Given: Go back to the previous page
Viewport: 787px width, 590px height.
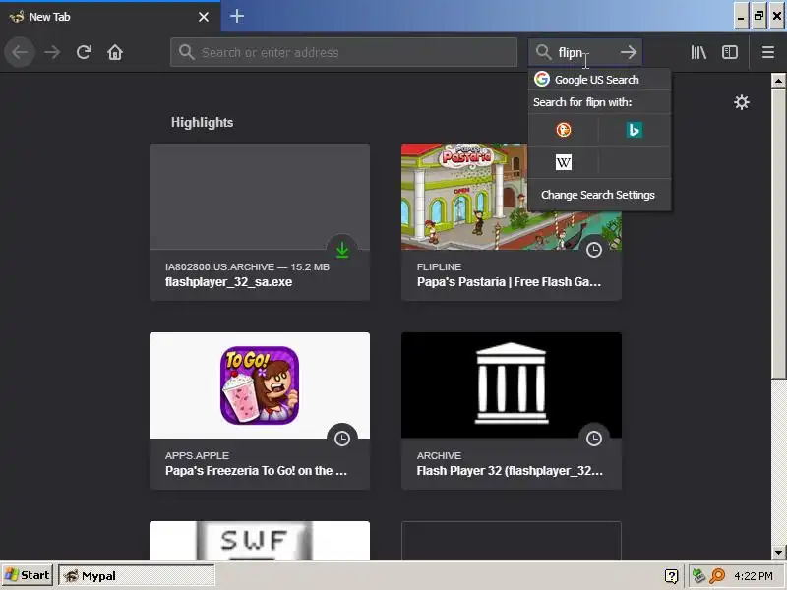Looking at the screenshot, I should click(20, 52).
